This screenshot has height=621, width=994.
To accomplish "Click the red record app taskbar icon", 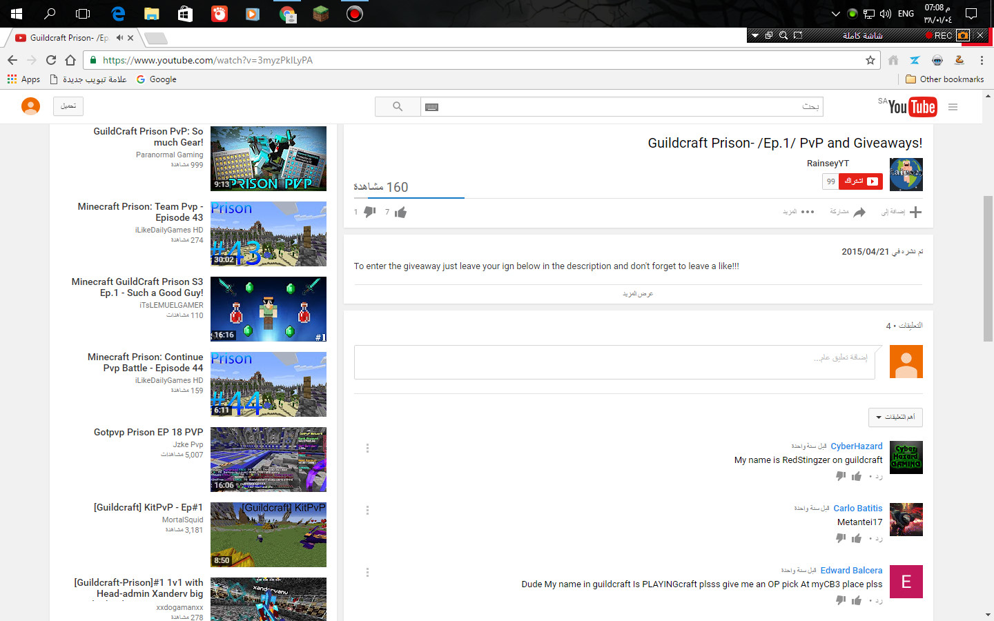I will pos(355,14).
